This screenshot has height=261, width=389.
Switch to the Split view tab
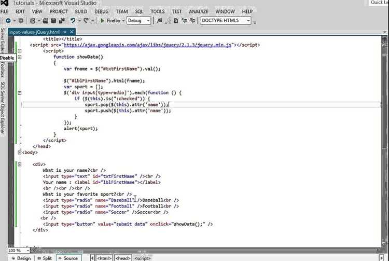pos(45,258)
